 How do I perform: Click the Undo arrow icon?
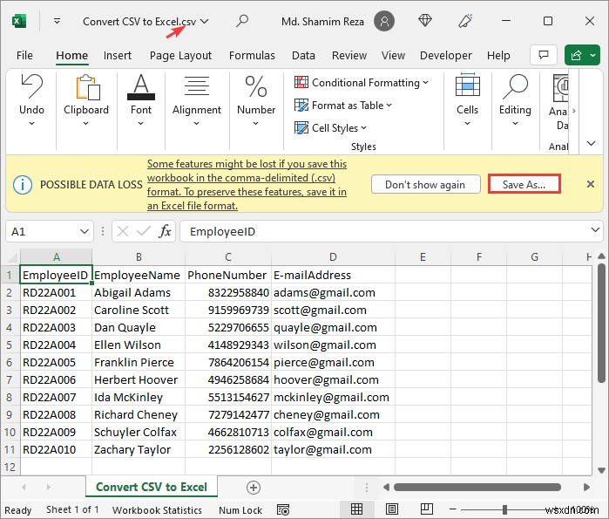31,86
